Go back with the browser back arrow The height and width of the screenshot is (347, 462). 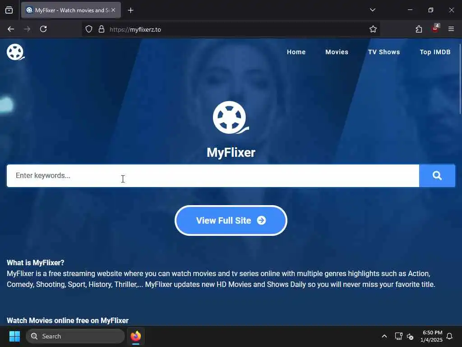(x=11, y=29)
